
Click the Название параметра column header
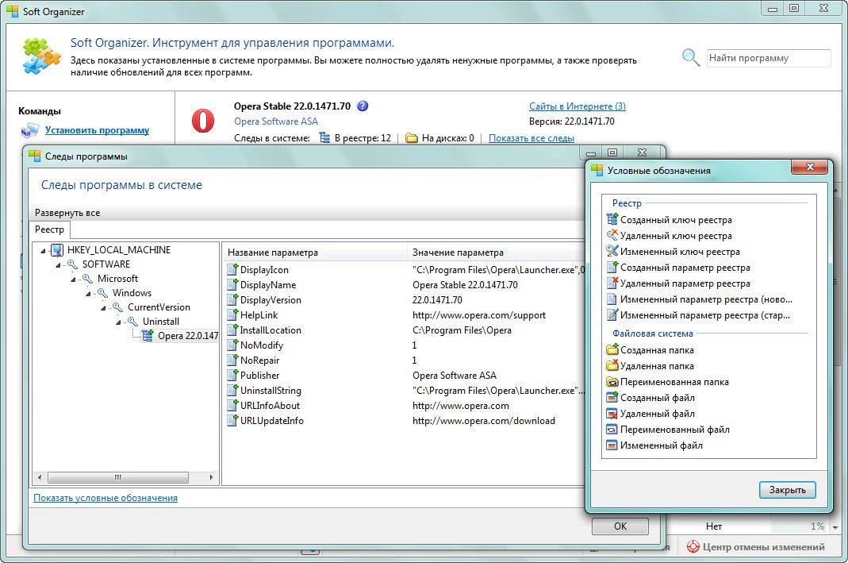click(314, 253)
